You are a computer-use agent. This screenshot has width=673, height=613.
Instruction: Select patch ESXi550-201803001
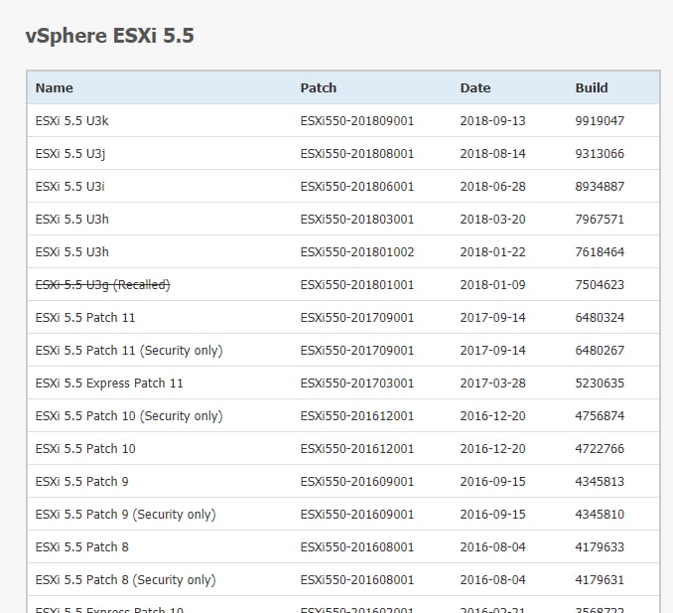point(357,220)
